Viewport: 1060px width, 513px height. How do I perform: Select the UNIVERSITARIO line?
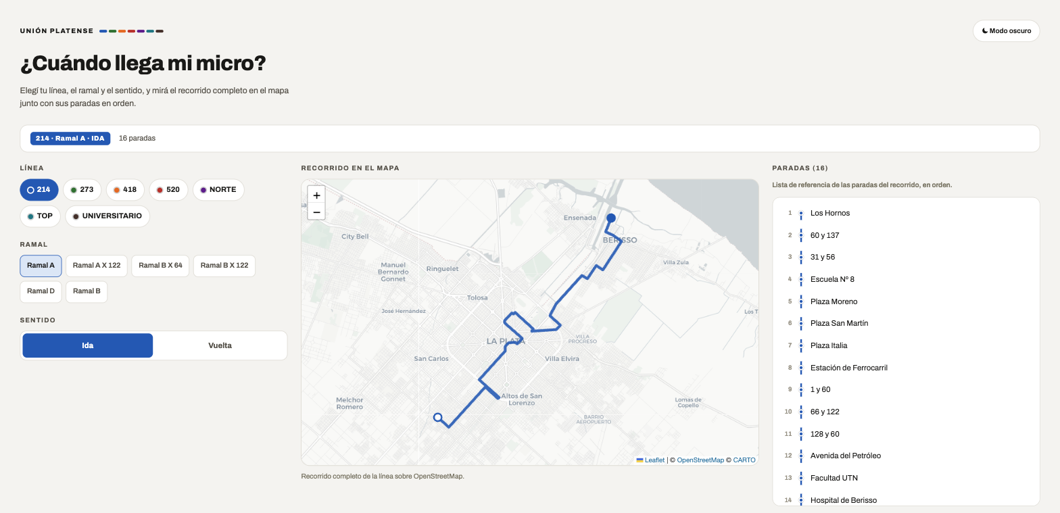(x=107, y=216)
